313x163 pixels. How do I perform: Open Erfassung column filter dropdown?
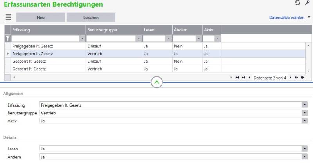click(x=82, y=38)
